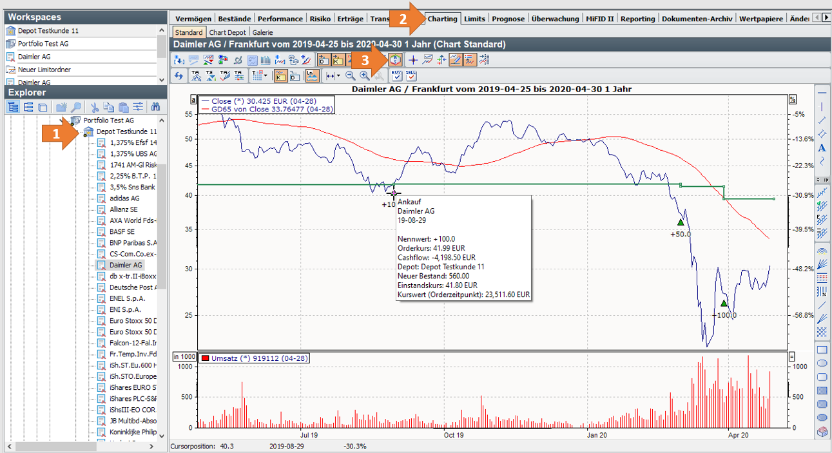Click the green triangle marker labeled +50.0

(x=681, y=222)
